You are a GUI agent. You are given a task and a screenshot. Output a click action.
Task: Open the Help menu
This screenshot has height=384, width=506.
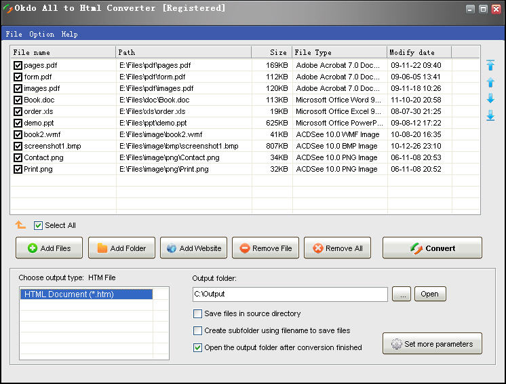coord(69,34)
